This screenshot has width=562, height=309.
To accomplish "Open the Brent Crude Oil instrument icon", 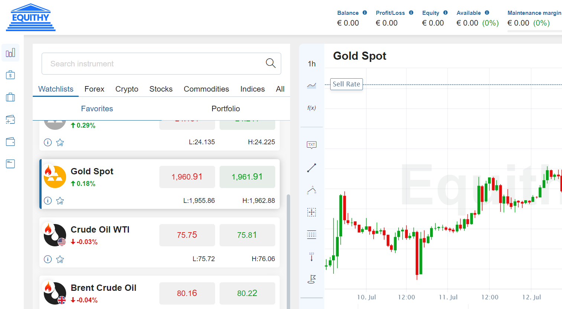I will (55, 293).
